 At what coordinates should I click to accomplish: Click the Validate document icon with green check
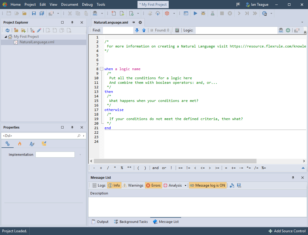[131, 13]
